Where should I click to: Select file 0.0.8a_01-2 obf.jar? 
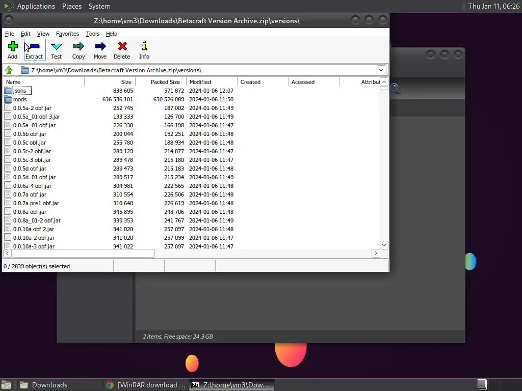click(x=37, y=220)
